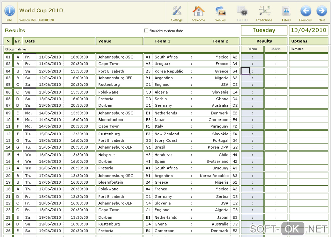Select team Switzerland in match 16
This screenshot has width=331, height=237.
pos(217,162)
